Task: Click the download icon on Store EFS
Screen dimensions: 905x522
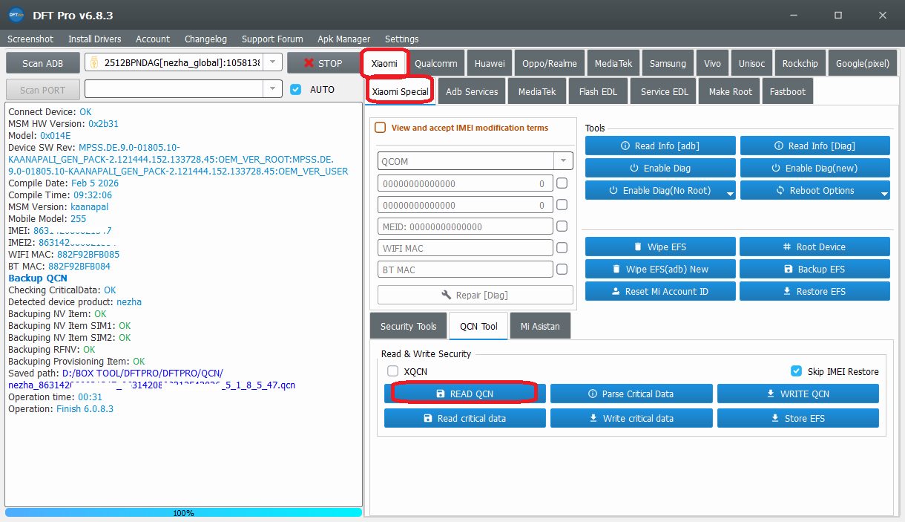Action: 775,418
